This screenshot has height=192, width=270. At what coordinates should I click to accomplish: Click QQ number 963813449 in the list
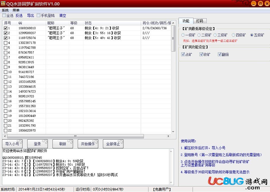click(26, 67)
